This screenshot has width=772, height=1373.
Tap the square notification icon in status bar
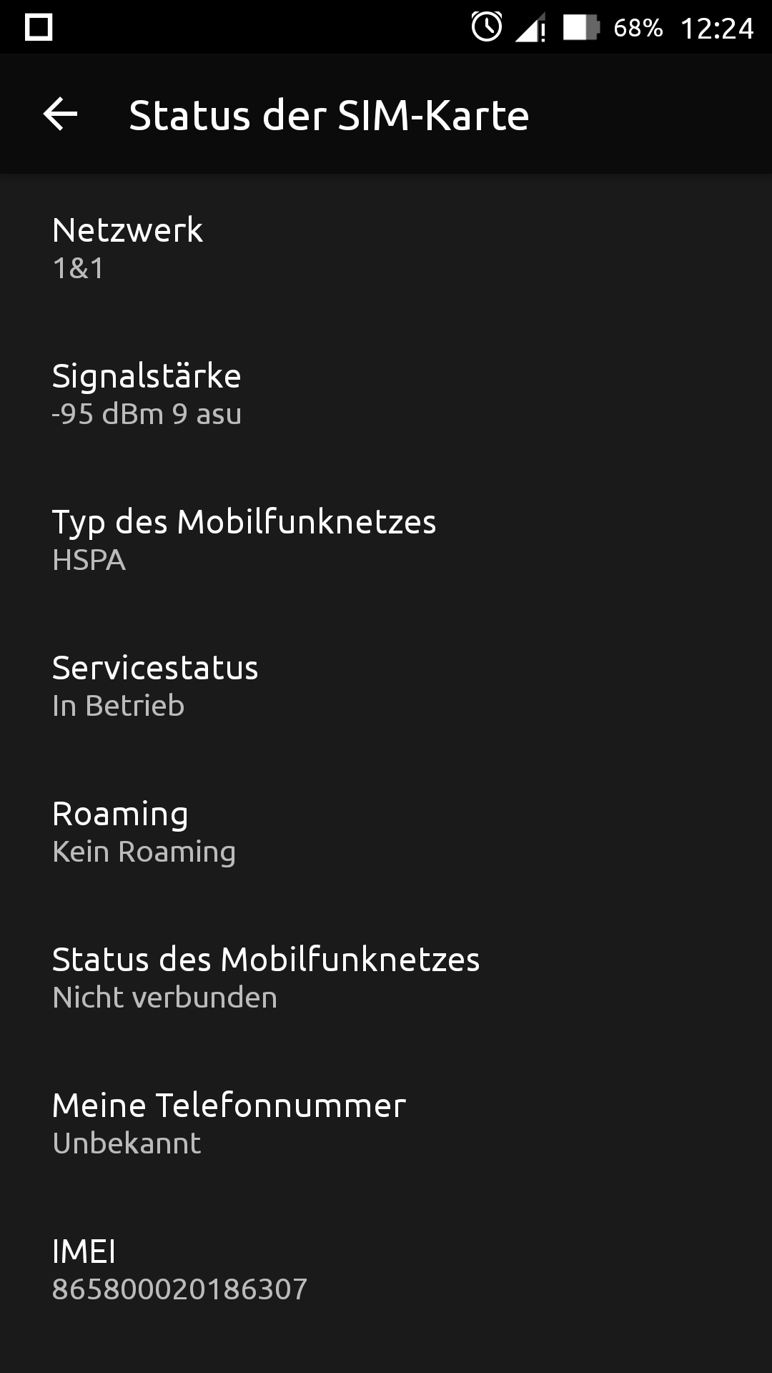click(39, 28)
